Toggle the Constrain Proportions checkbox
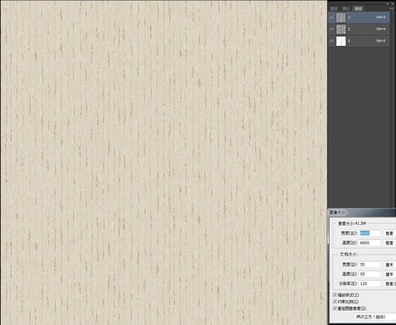This screenshot has width=396, height=325. coord(335,302)
